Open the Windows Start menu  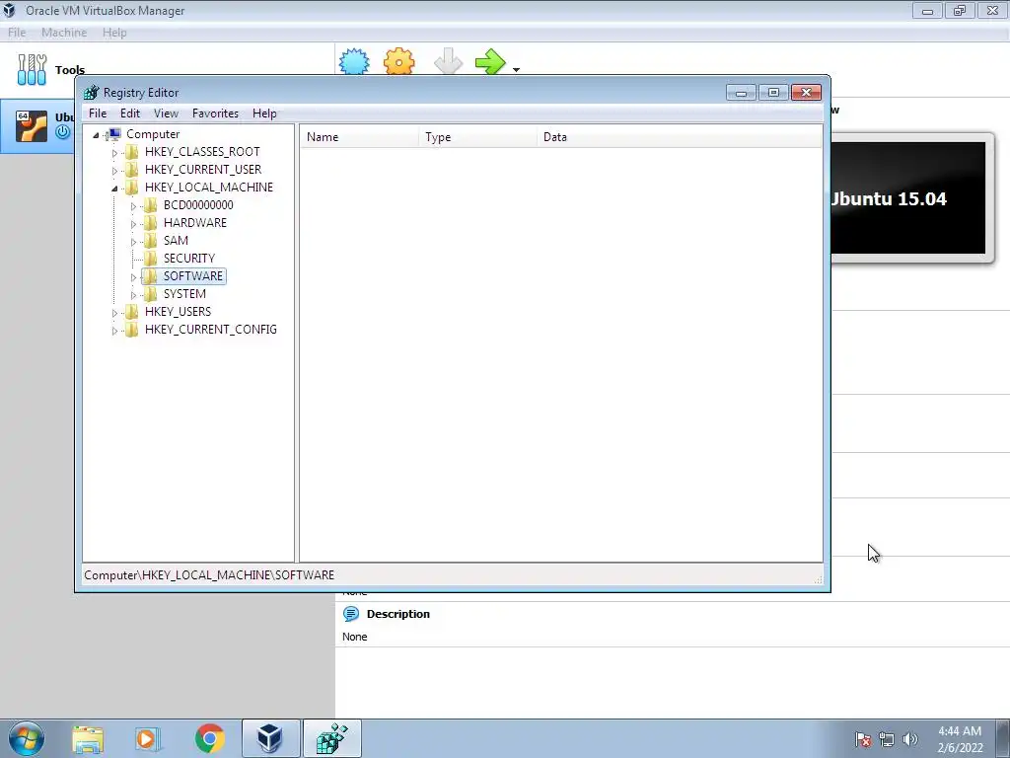tap(26, 738)
